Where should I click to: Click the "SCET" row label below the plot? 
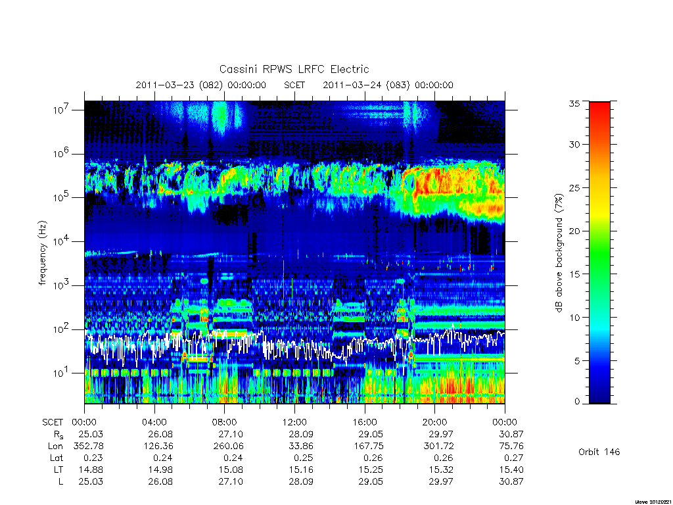53,423
